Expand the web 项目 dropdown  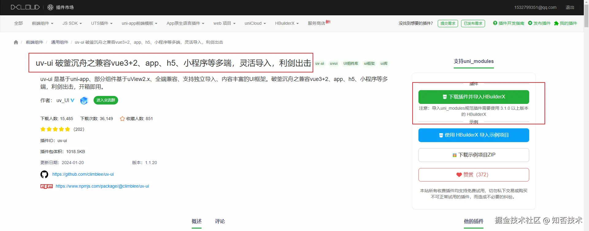tap(224, 23)
